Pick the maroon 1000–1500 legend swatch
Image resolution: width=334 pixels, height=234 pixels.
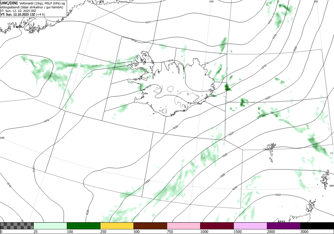click(x=217, y=226)
